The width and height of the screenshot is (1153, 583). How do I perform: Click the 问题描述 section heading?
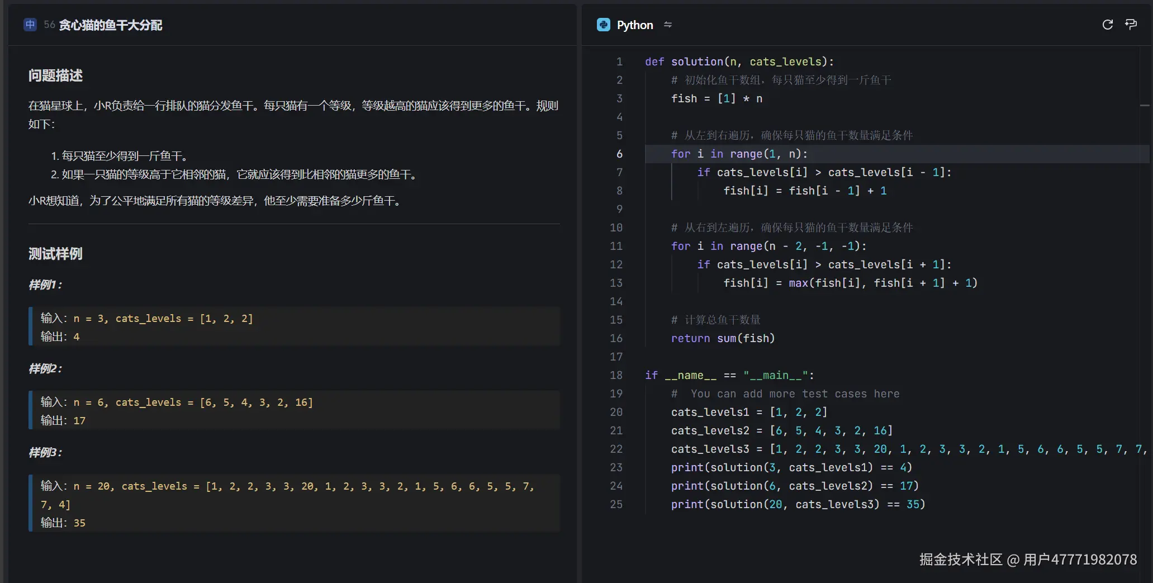point(55,75)
